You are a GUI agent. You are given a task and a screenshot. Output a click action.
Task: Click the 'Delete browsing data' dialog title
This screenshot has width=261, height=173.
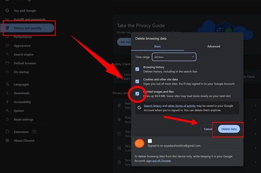(x=151, y=39)
